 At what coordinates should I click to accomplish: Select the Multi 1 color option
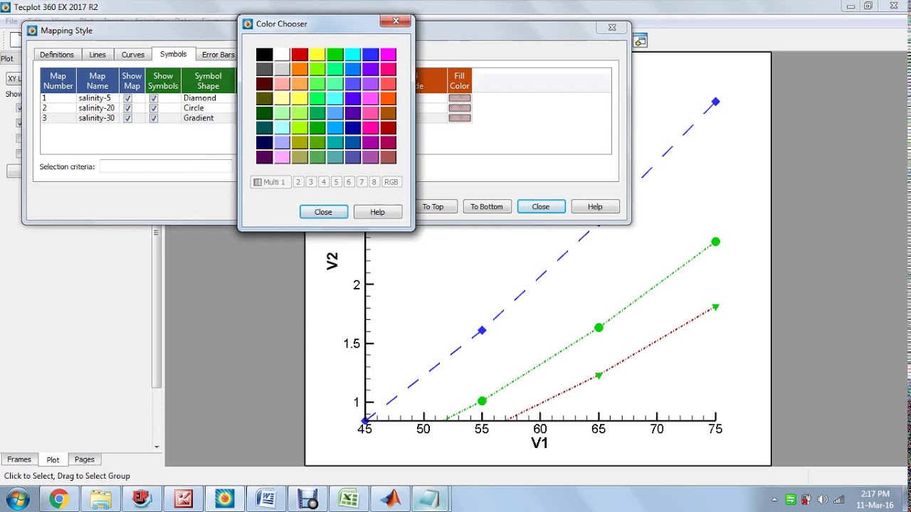[270, 182]
